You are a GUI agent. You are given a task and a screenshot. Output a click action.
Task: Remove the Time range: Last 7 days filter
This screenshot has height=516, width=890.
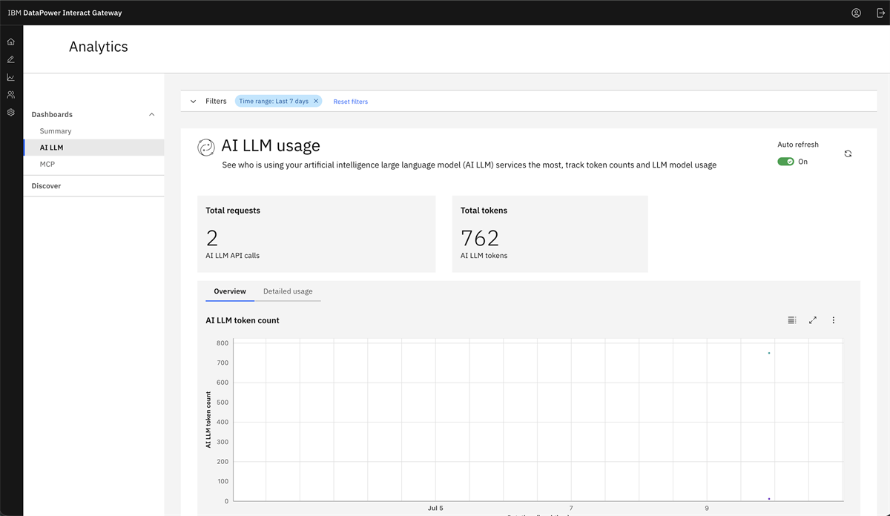pyautogui.click(x=316, y=101)
